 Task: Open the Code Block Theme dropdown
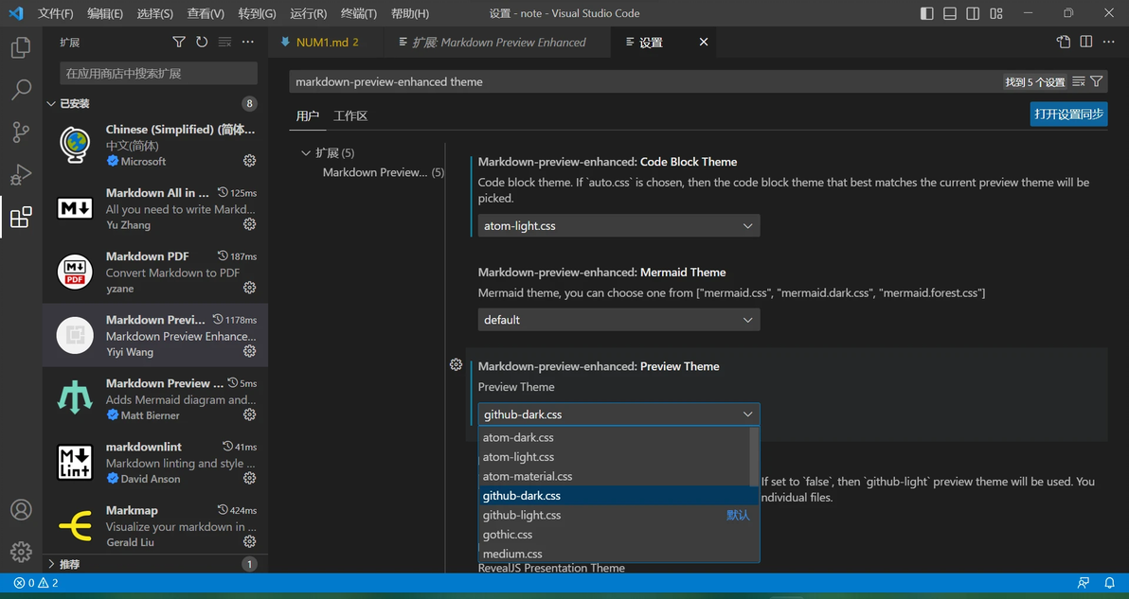point(618,226)
